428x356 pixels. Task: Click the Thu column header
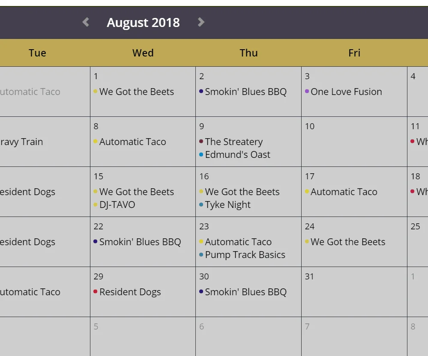(248, 53)
